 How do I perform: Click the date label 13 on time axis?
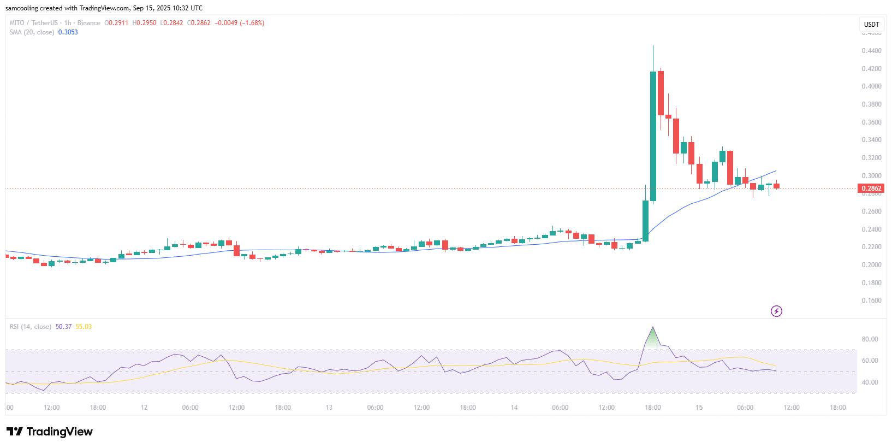329,408
